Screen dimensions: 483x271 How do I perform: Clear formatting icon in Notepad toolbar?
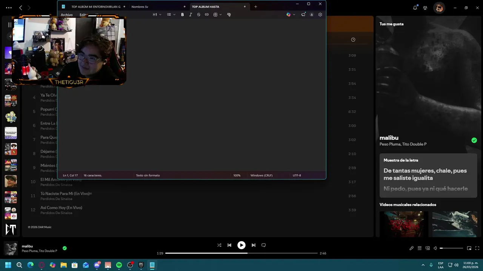pyautogui.click(x=229, y=15)
